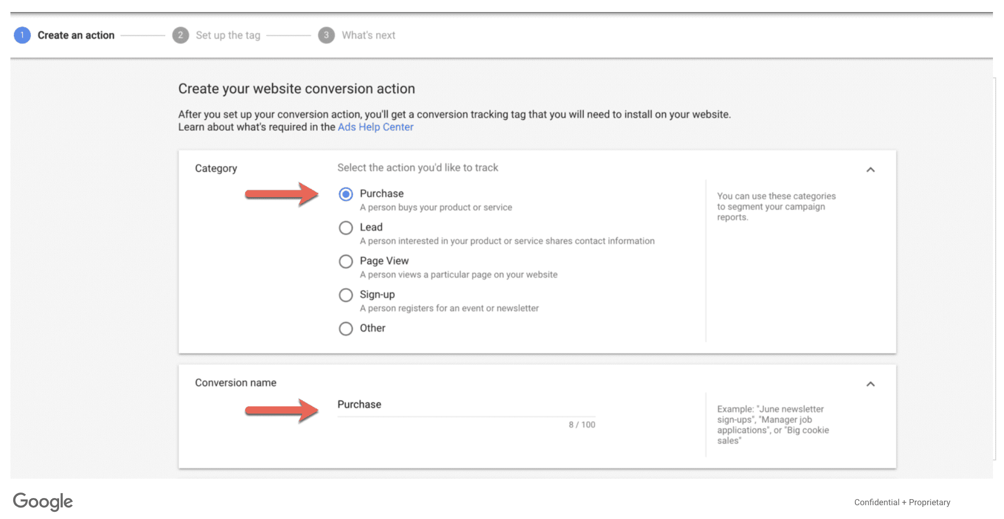Click the red arrow near conversion name field
This screenshot has height=519, width=1004.
tap(282, 411)
